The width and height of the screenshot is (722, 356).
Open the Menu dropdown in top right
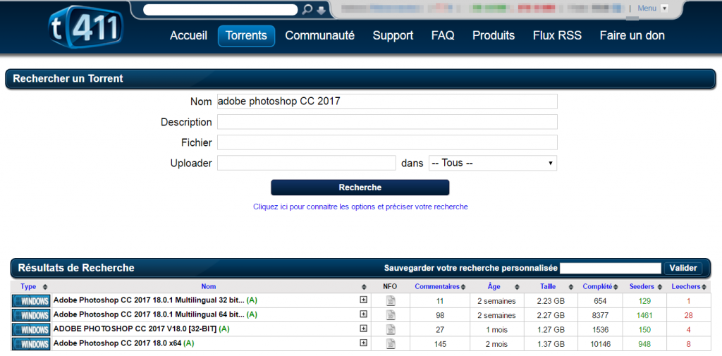click(x=653, y=8)
